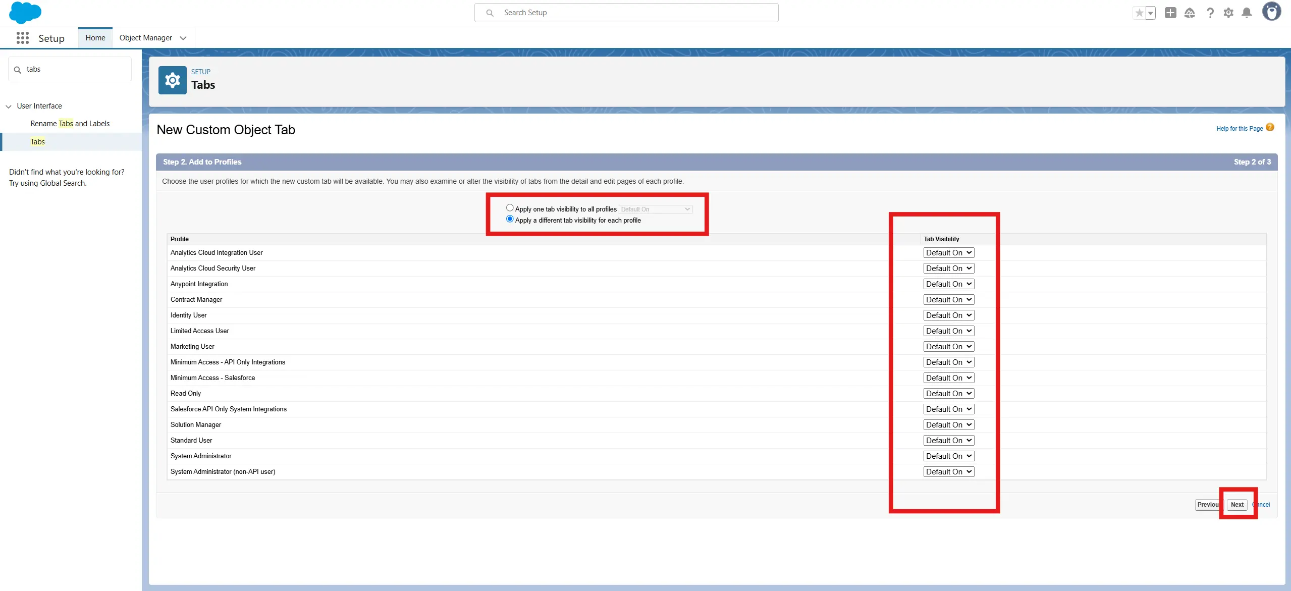Open the setup gear menu icon
1291x591 pixels.
click(1228, 13)
